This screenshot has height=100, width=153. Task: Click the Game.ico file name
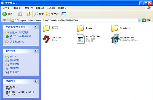(x=57, y=37)
